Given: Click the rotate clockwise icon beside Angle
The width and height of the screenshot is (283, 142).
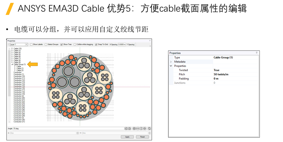Looking at the screenshot, I should pyautogui.click(x=126, y=129).
